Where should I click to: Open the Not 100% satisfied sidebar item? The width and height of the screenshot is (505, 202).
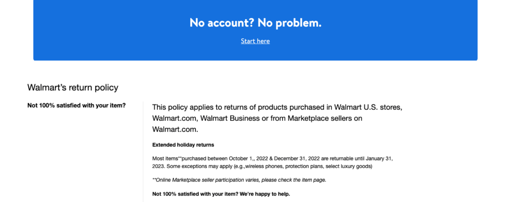76,105
